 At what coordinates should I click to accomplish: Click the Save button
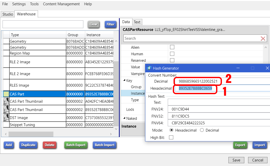(x=237, y=160)
